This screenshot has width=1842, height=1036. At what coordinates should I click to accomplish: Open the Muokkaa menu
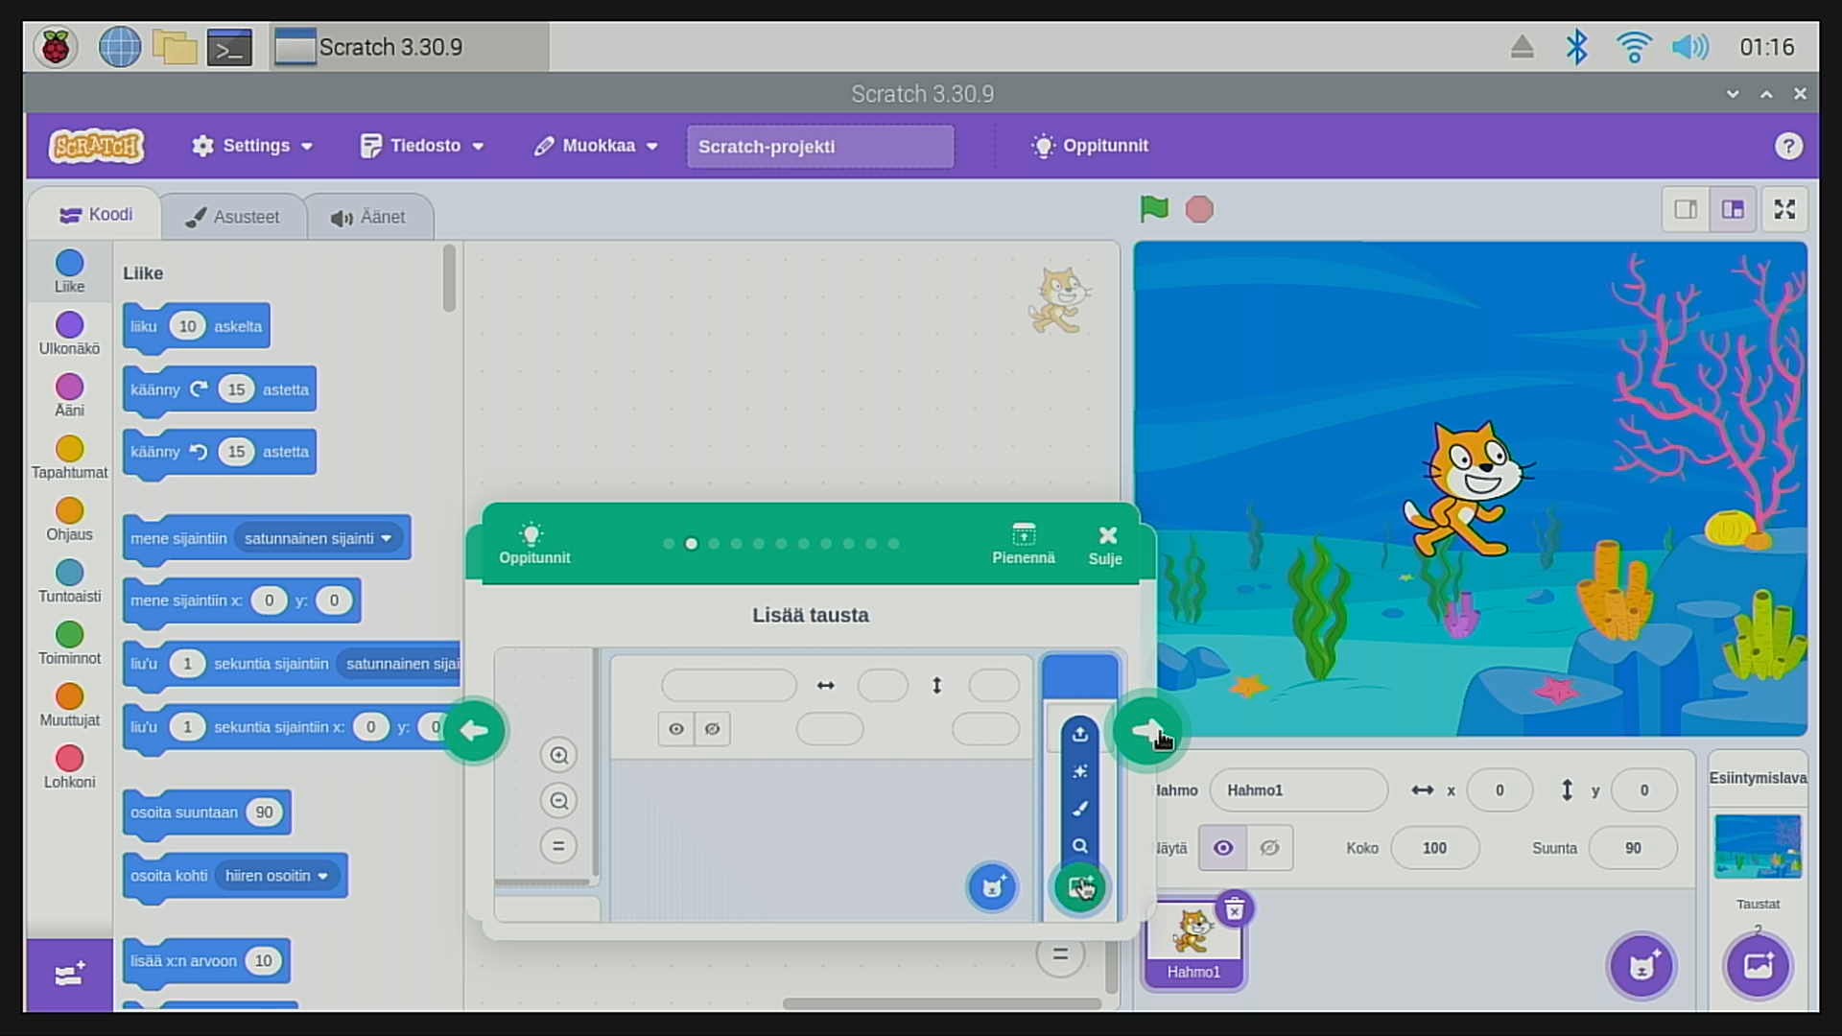[596, 146]
